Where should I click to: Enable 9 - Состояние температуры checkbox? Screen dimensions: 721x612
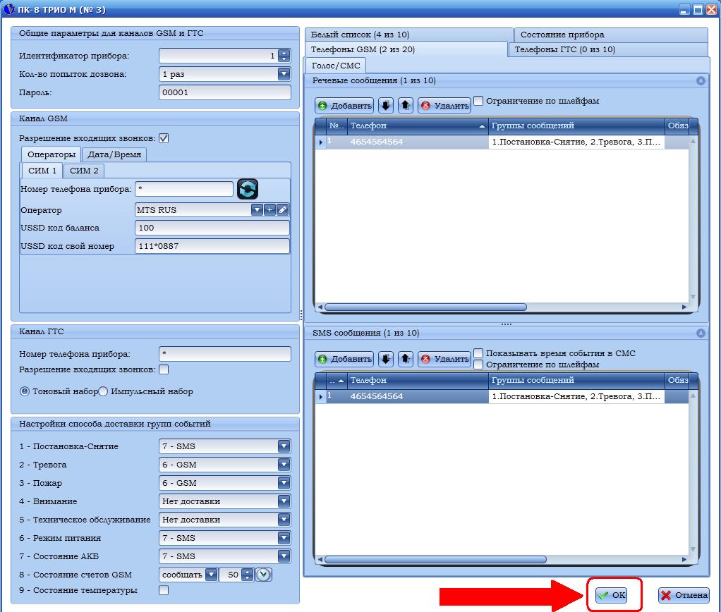coord(164,590)
